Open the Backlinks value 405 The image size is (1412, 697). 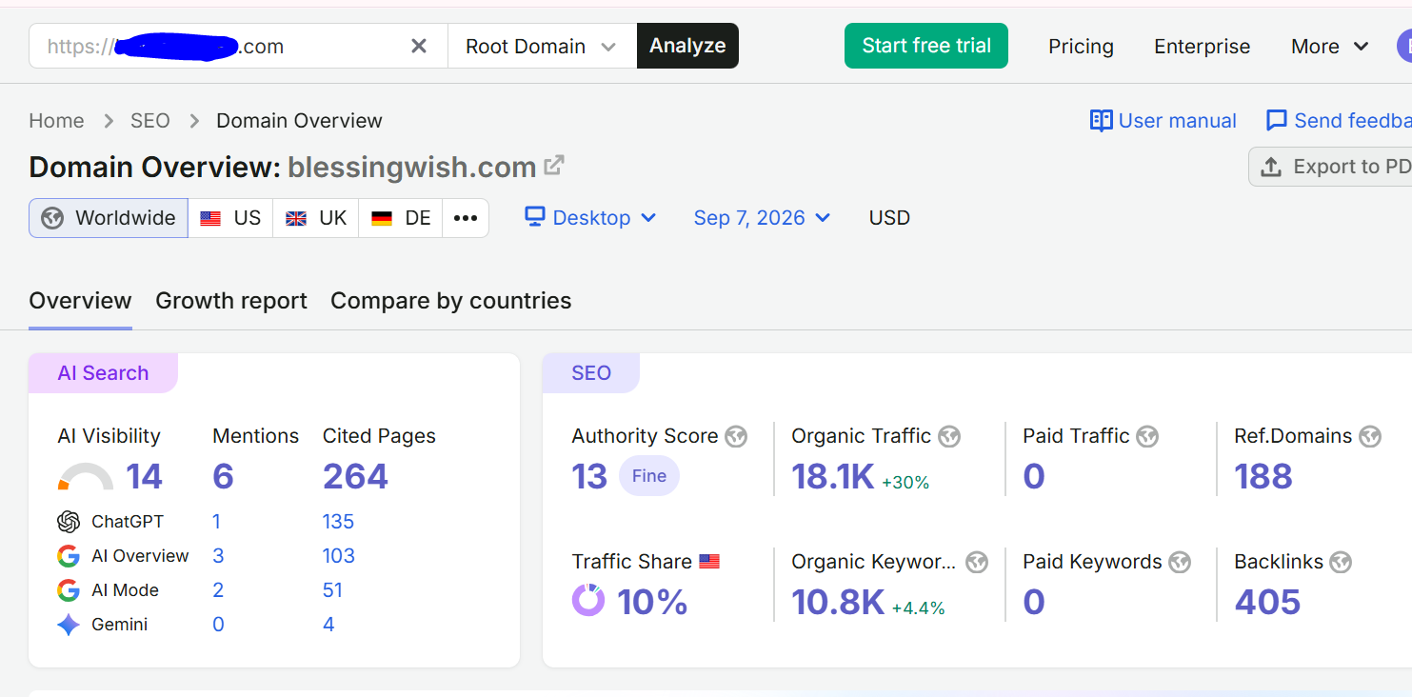tap(1267, 602)
